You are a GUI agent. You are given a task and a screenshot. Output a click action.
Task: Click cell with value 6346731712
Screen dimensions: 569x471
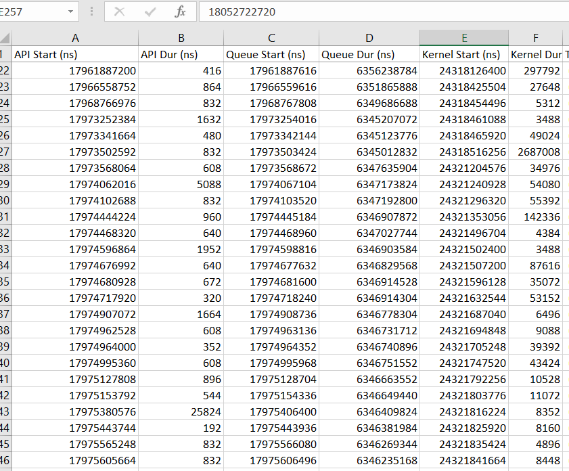pyautogui.click(x=369, y=330)
